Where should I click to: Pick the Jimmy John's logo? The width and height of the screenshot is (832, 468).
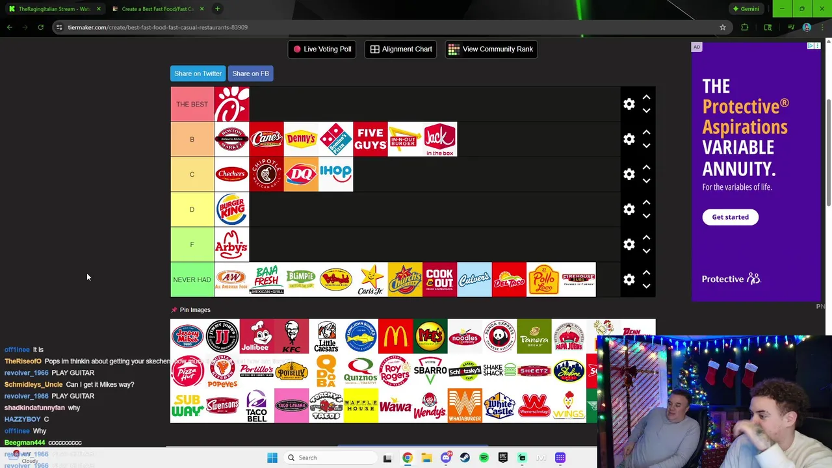pyautogui.click(x=222, y=336)
